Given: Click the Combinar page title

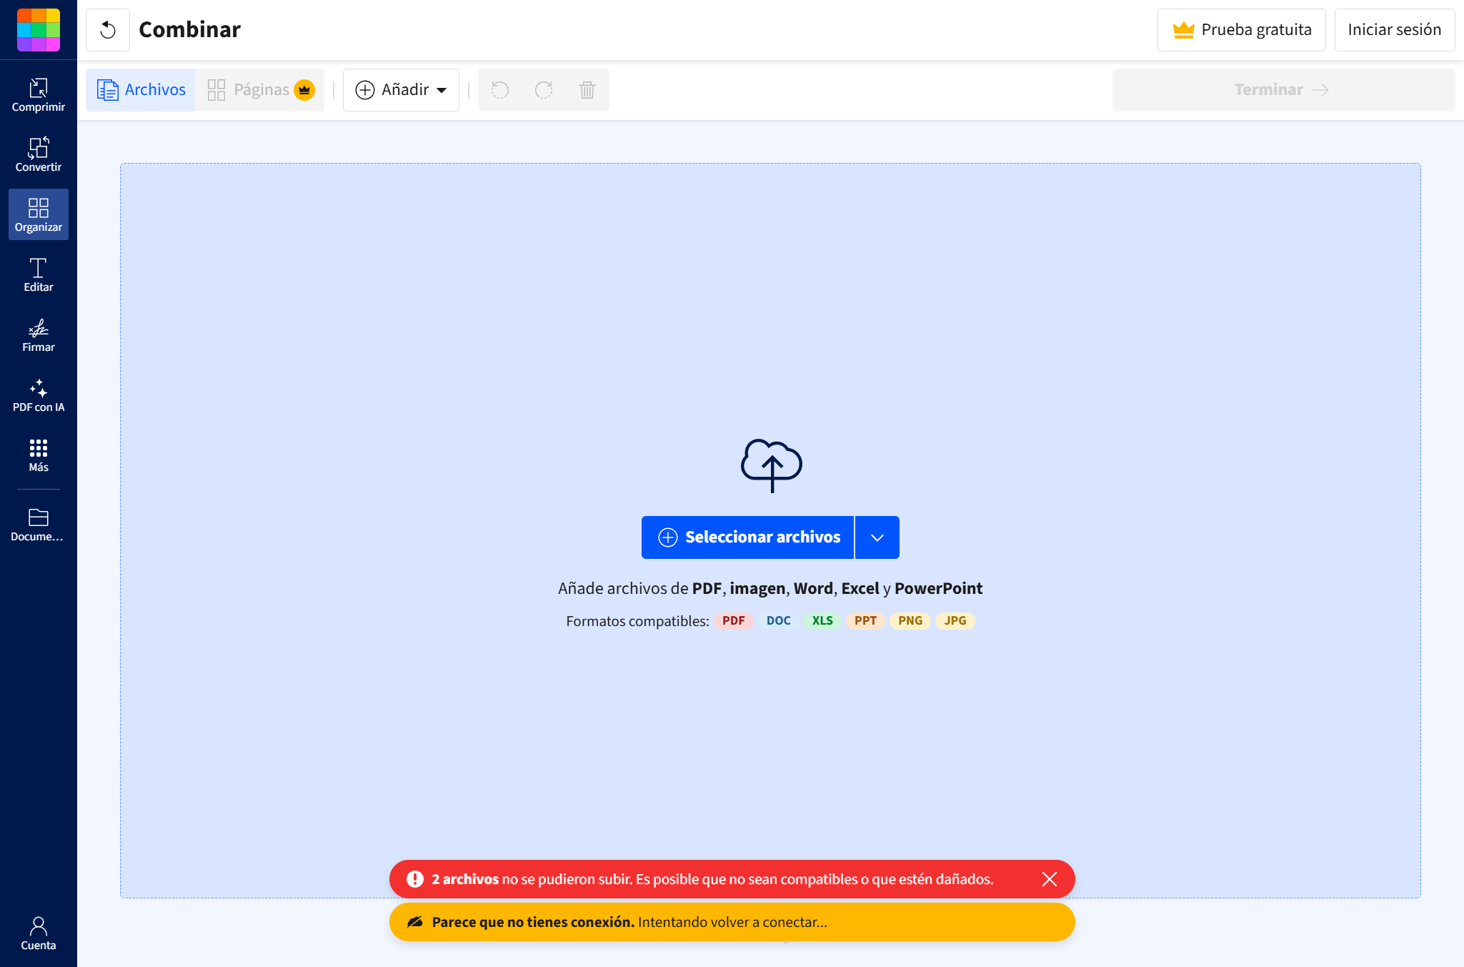Looking at the screenshot, I should click(x=189, y=30).
